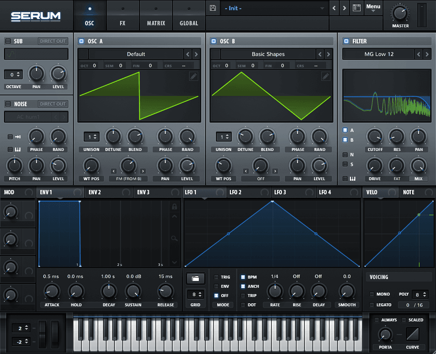This screenshot has height=354, width=436.
Task: Select previous OSC B wavetable arrow
Action: click(320, 54)
